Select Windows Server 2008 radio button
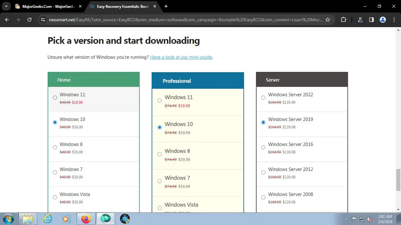Image resolution: width=401 pixels, height=225 pixels. 263,197
